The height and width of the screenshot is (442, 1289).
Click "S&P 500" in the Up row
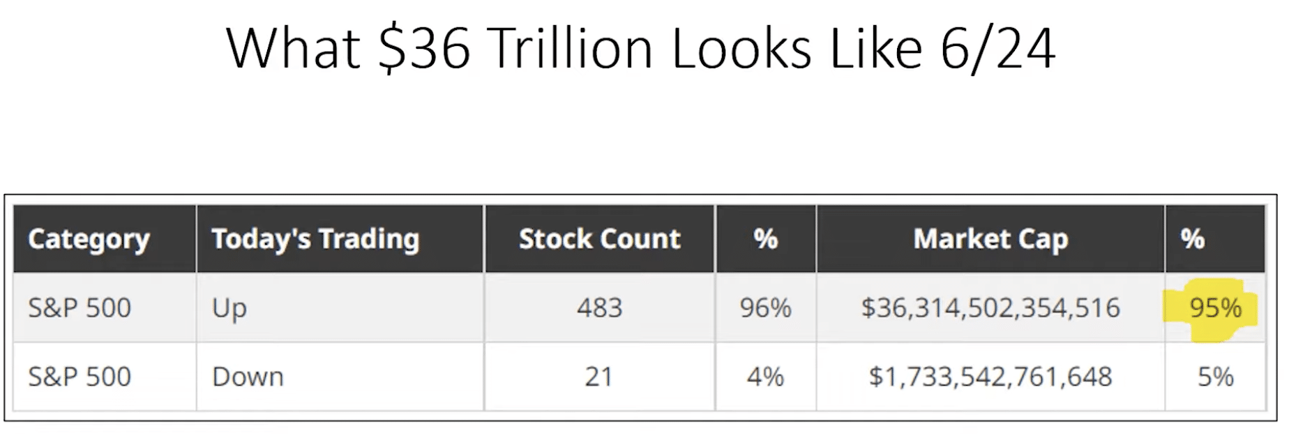point(80,308)
